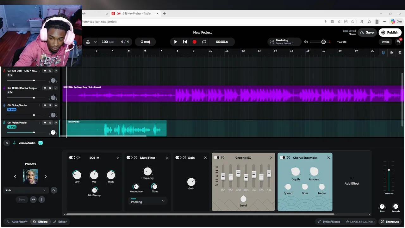Image resolution: width=405 pixels, height=228 pixels.
Task: Switch to the Editor tab
Action: click(60, 222)
